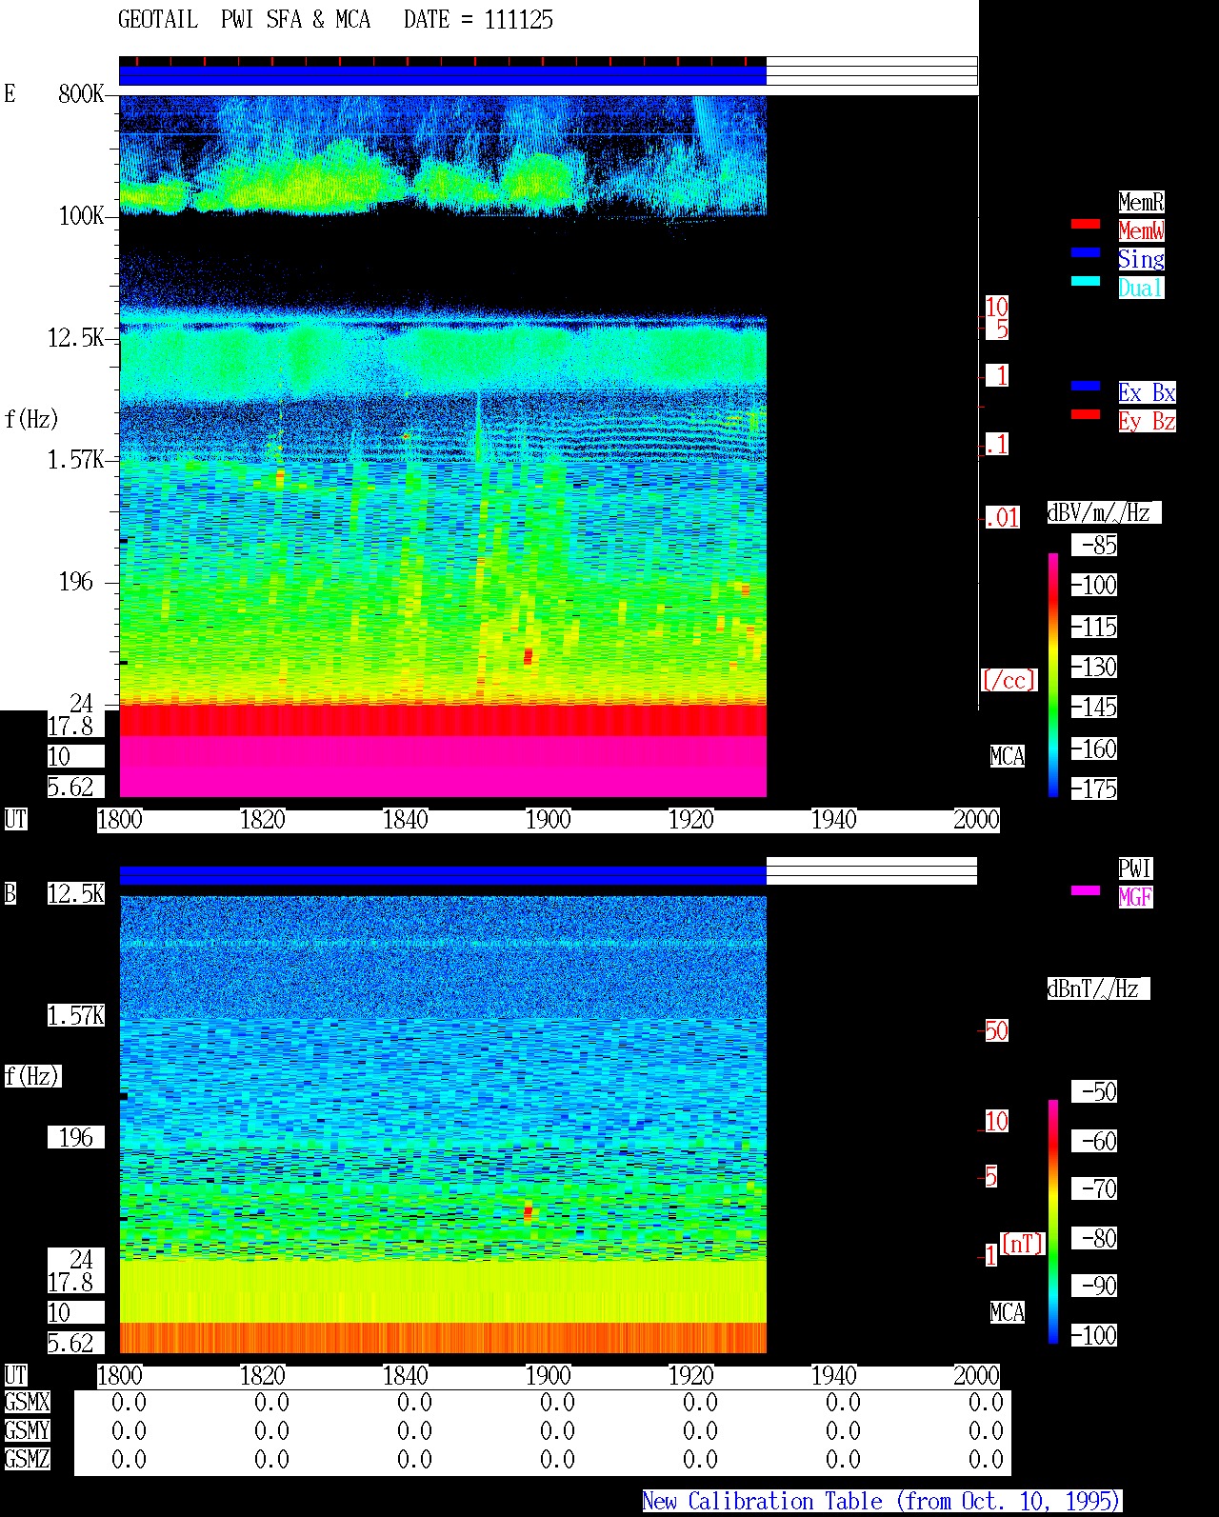The width and height of the screenshot is (1219, 1517).
Task: Click the blue Ex Bx legend swatch
Action: [x=1085, y=387]
